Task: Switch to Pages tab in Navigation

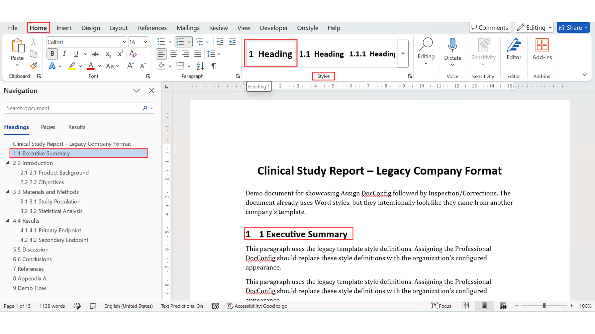Action: (x=48, y=127)
